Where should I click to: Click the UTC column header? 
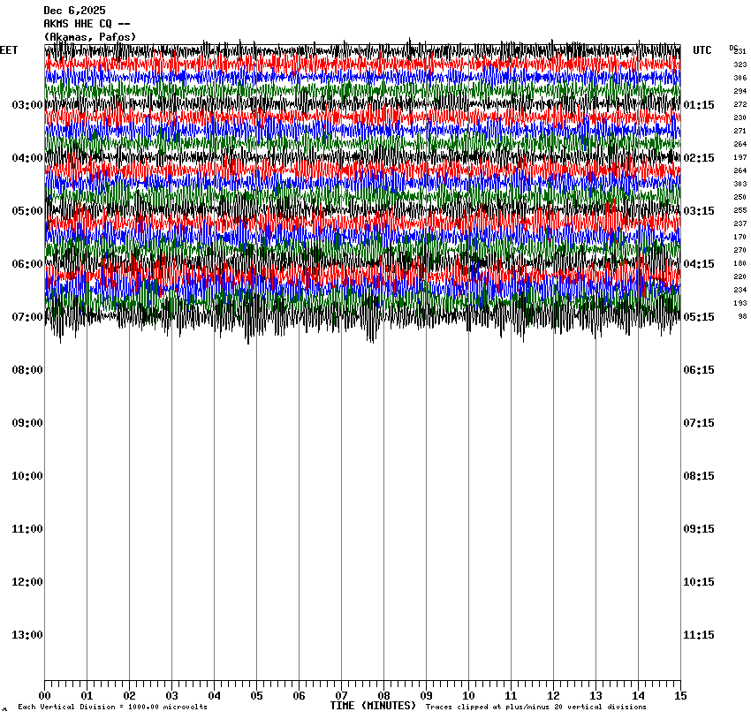702,50
